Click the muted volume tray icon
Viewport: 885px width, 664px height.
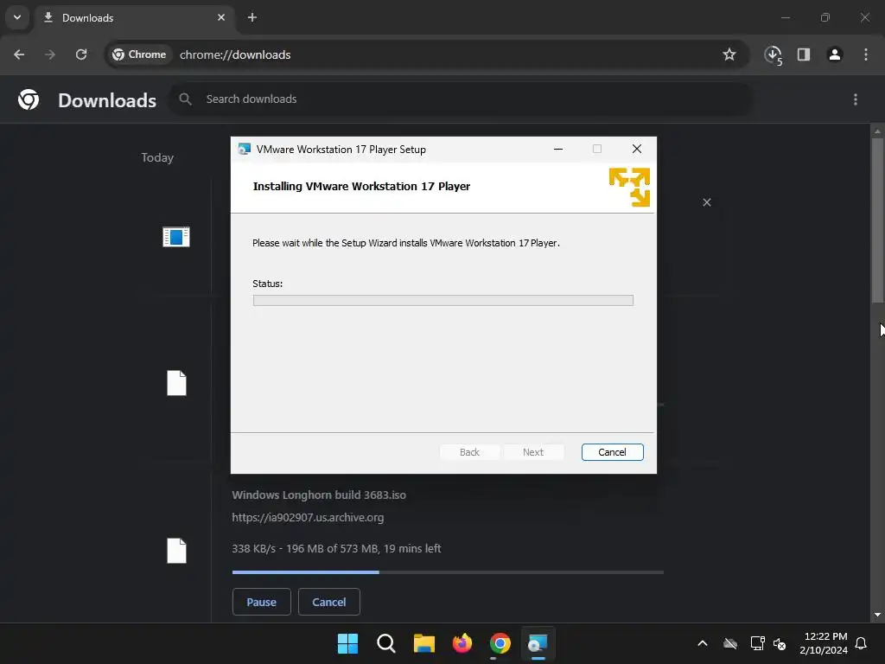pyautogui.click(x=780, y=643)
